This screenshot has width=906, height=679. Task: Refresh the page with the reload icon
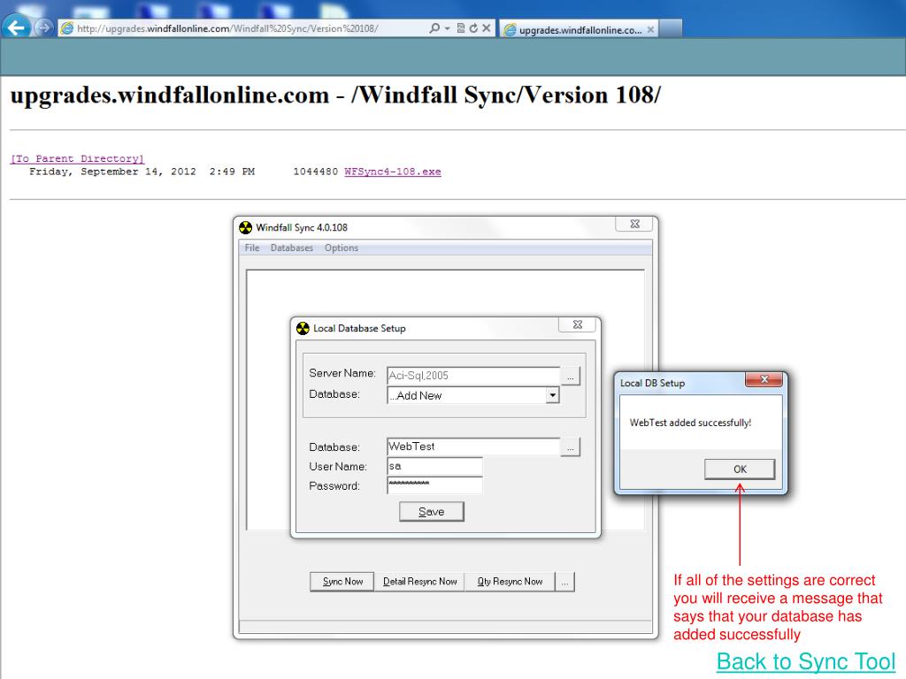[x=474, y=28]
